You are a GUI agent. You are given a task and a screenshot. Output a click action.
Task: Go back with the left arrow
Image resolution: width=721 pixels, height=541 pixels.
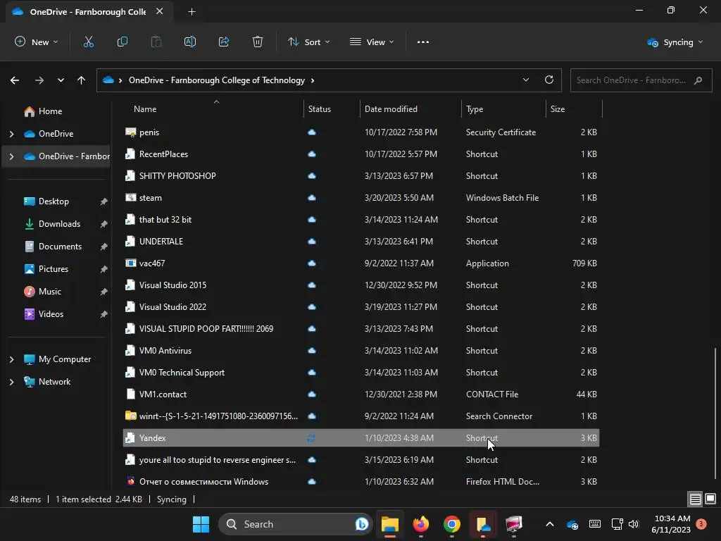coord(15,80)
